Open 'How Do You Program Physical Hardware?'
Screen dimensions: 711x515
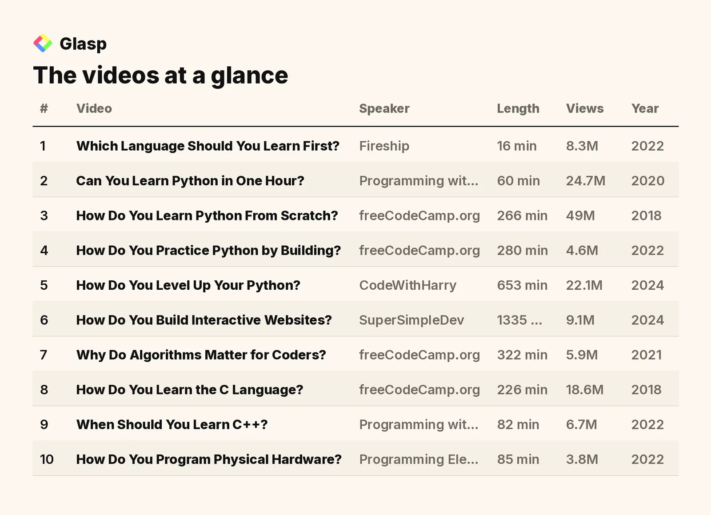click(x=209, y=459)
